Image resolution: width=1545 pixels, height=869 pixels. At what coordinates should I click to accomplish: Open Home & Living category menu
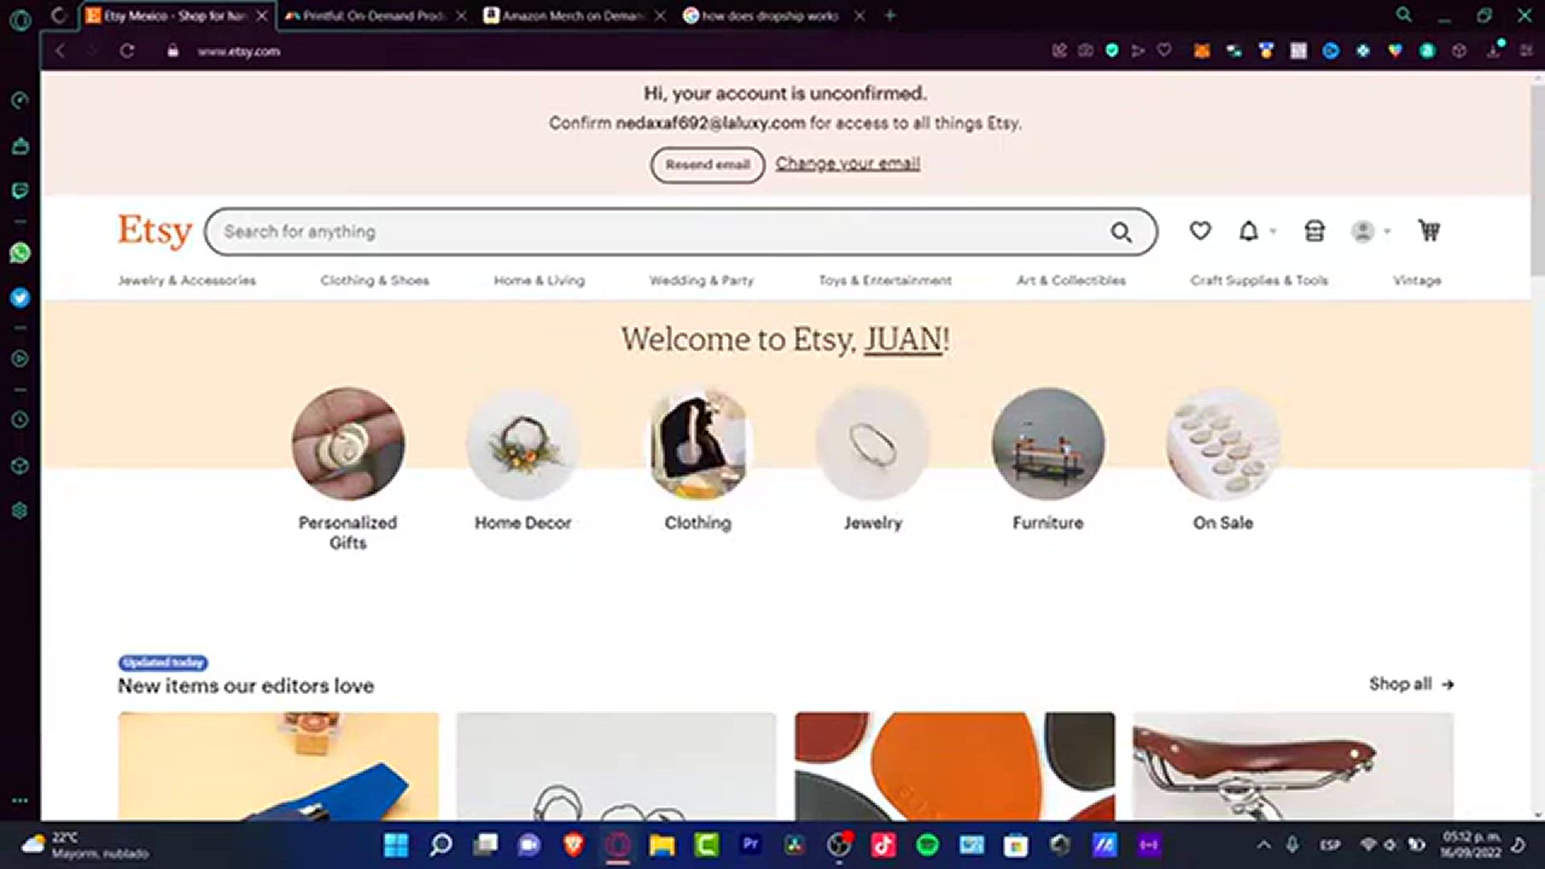pyautogui.click(x=539, y=280)
